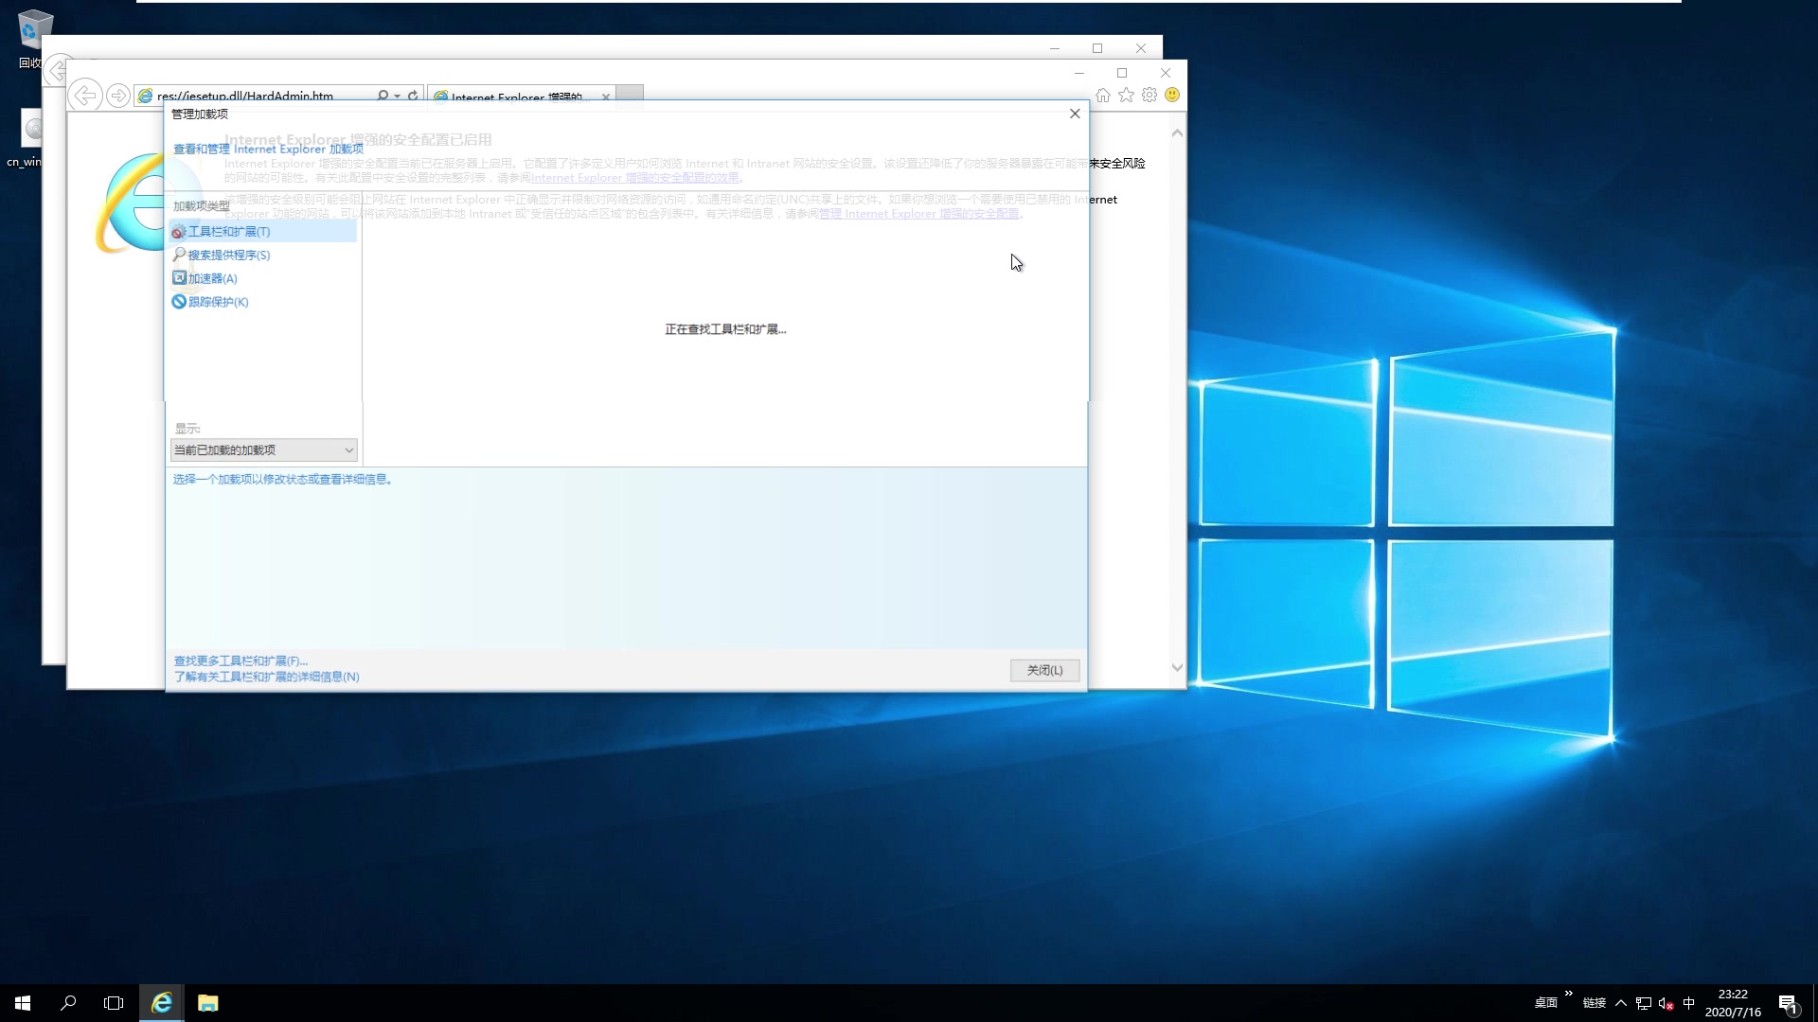The image size is (1818, 1022).
Task: Open hidden tray icons with the up chevron
Action: (x=1621, y=1003)
